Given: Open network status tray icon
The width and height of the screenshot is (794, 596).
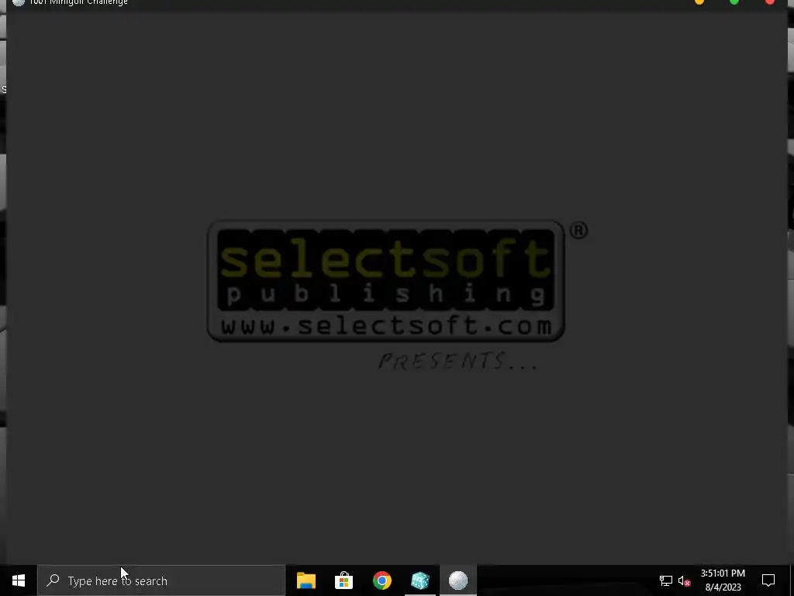Looking at the screenshot, I should click(x=665, y=580).
